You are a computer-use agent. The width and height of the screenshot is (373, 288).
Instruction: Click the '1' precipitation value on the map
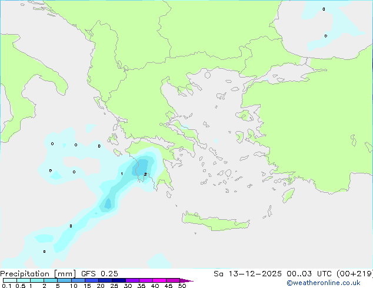pos(122,174)
